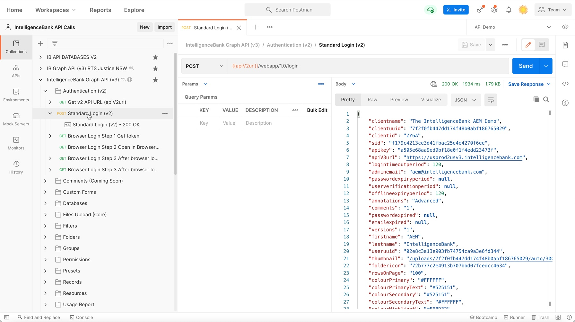Open the JSON format dropdown
This screenshot has height=322, width=575.
click(x=465, y=100)
